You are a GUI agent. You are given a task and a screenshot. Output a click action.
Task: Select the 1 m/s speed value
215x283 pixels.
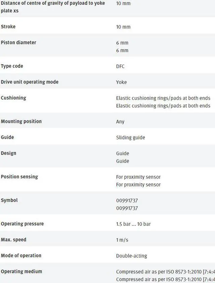click(x=122, y=240)
